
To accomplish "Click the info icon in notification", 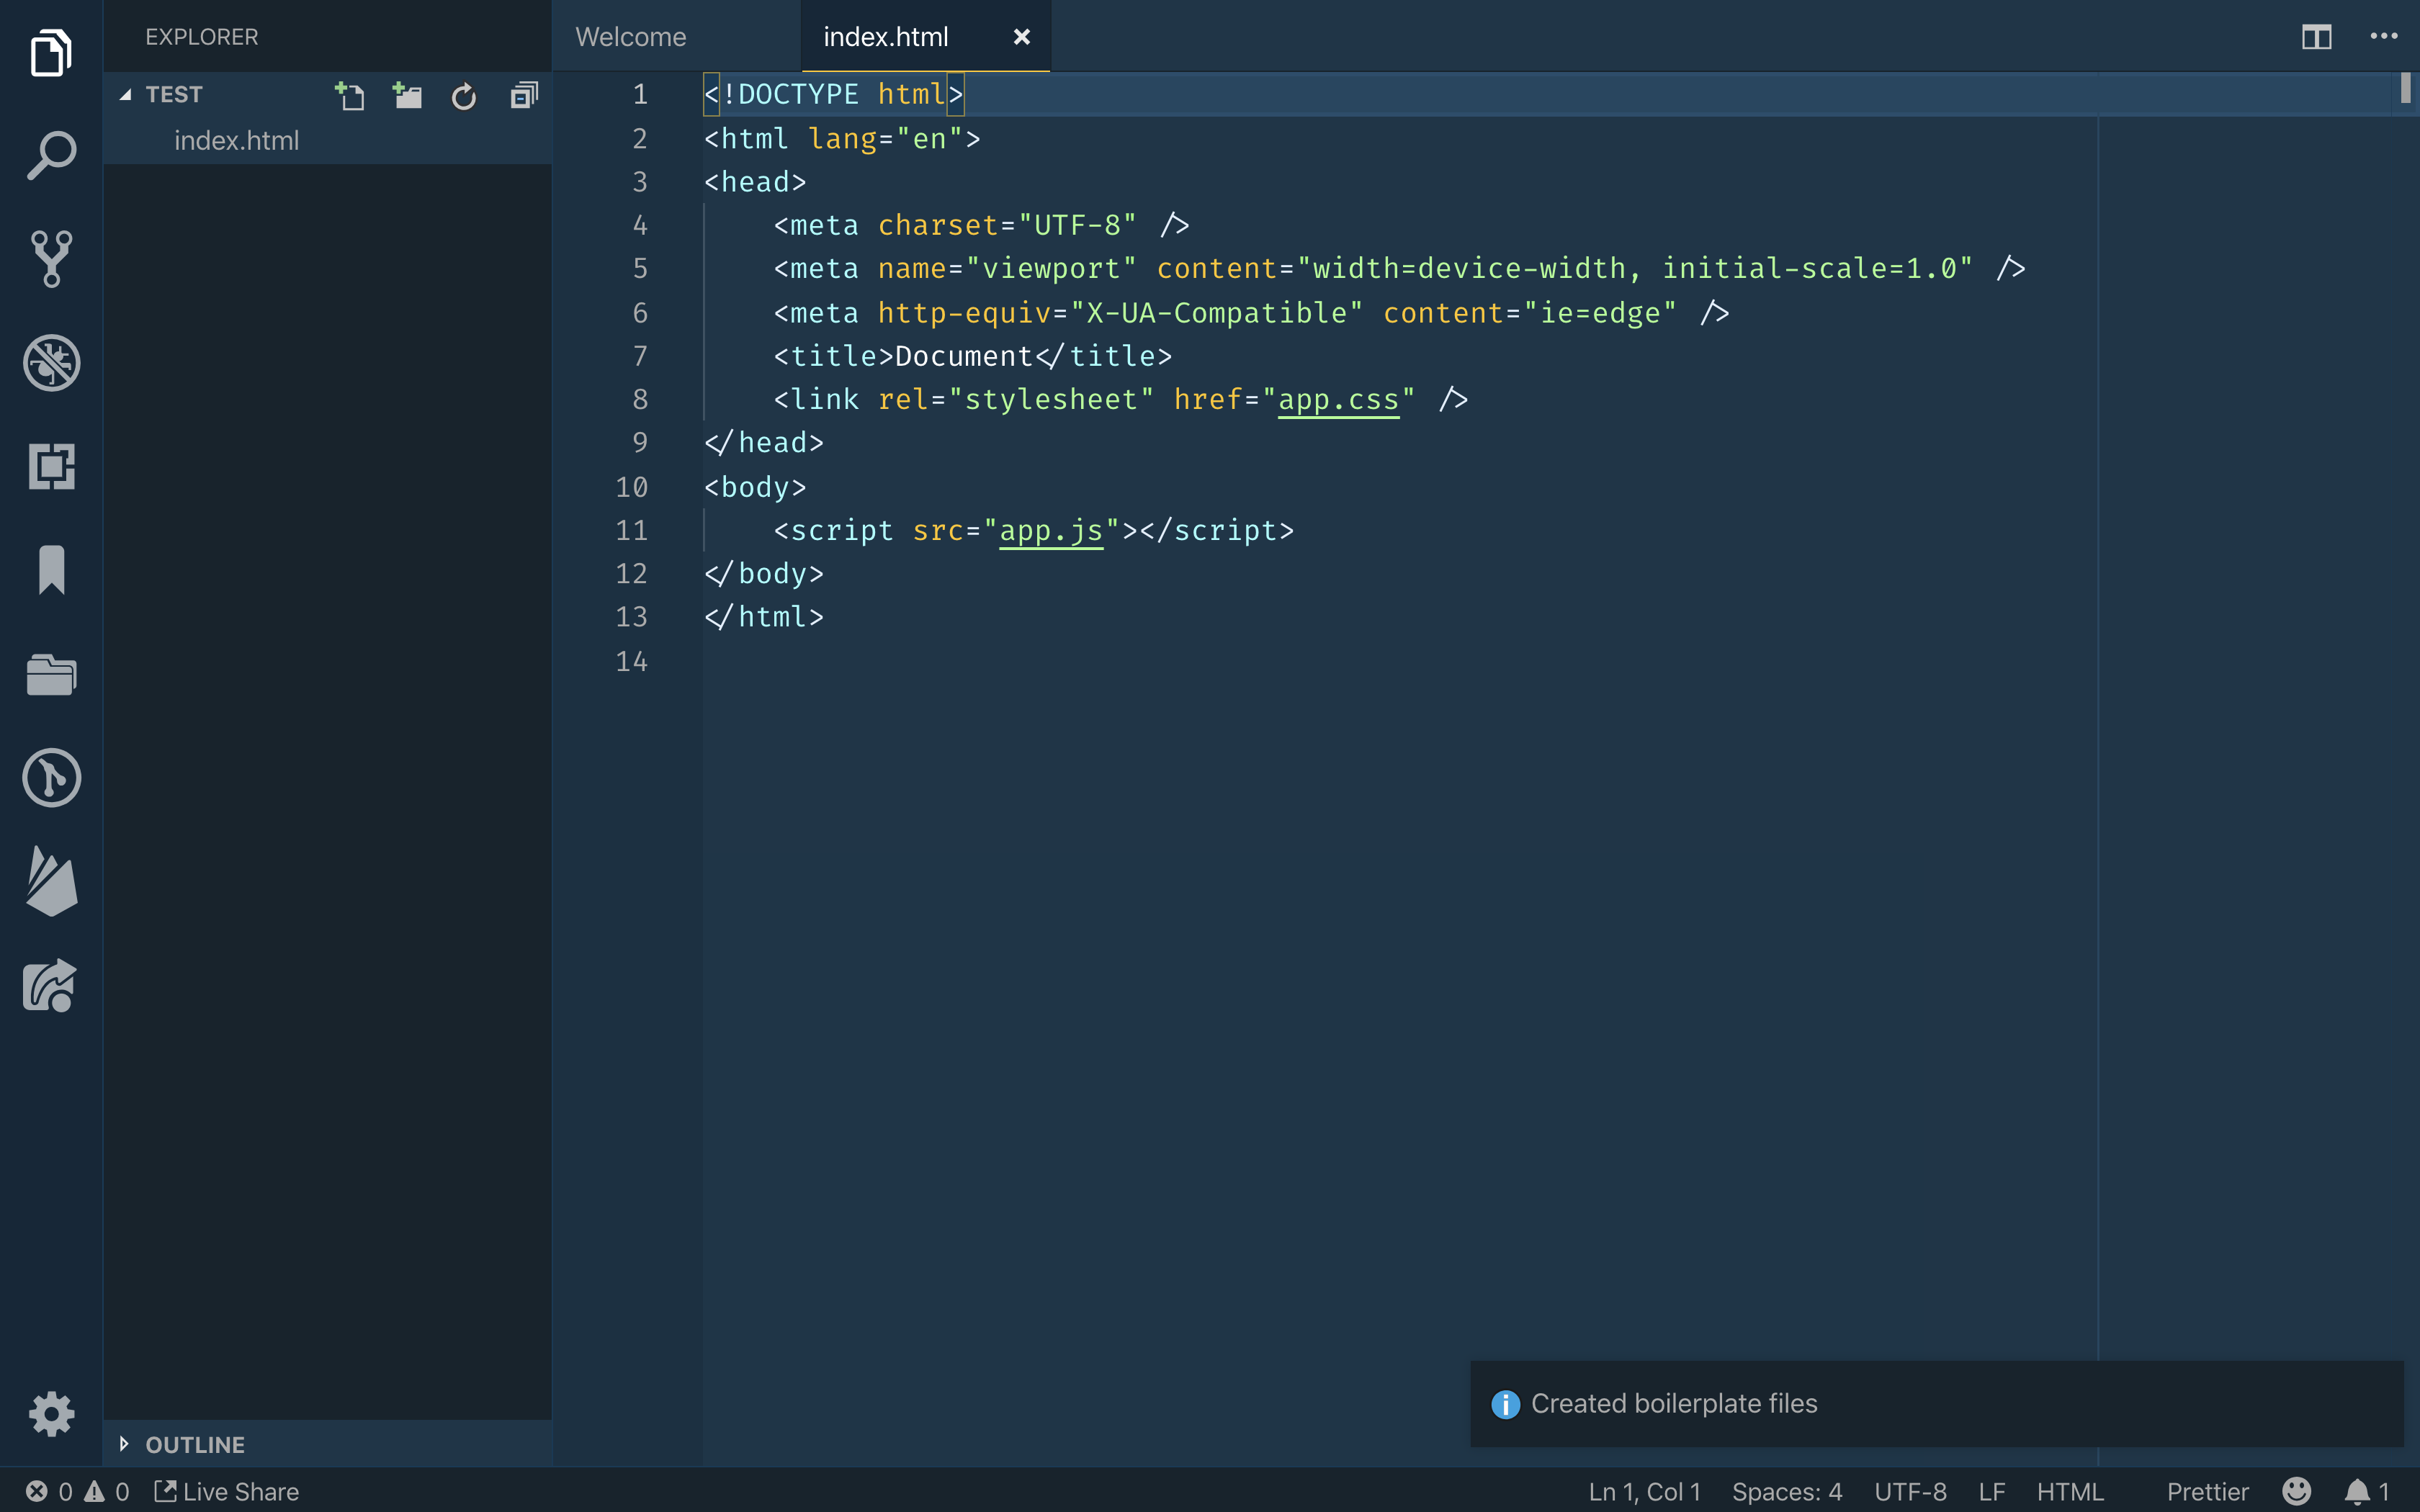I will coord(1505,1404).
